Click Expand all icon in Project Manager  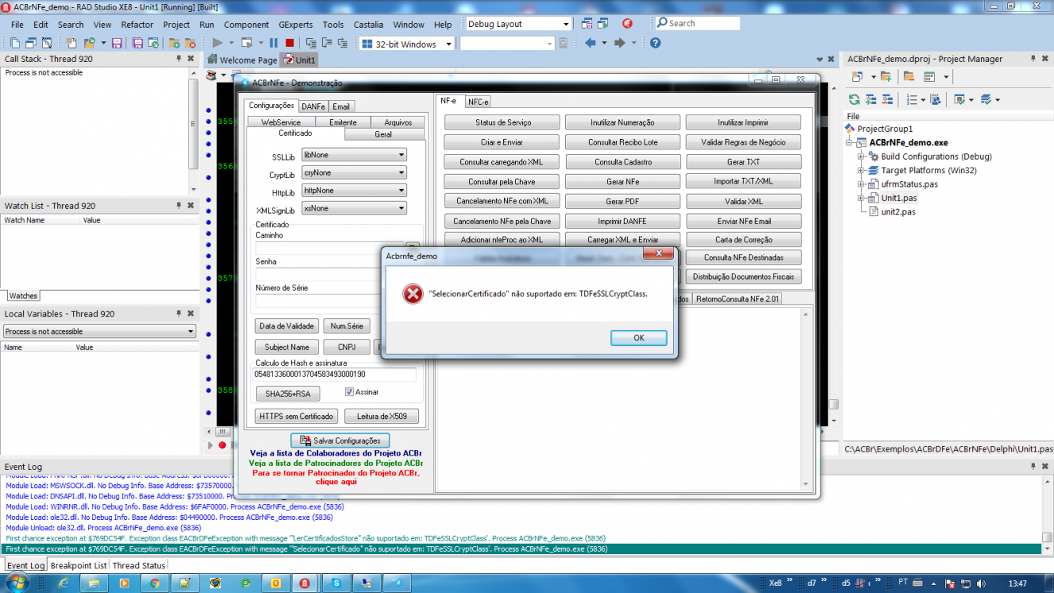tap(870, 99)
